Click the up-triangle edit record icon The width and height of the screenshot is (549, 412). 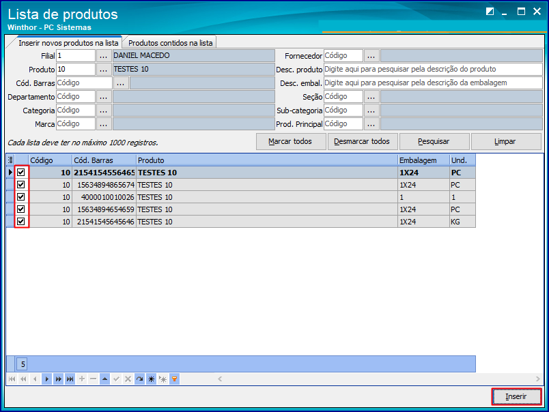[x=104, y=379]
